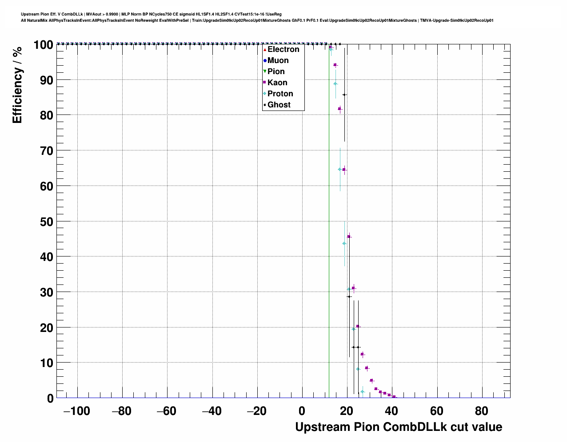Click the 'Upstream Pion CombDLLk cut value' x-axis title
This screenshot has width=567, height=442.
pos(399,427)
